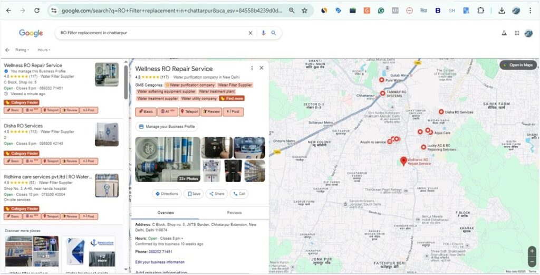Click Wellness RO Repair Service map pin
540x275 pixels.
pos(403,161)
